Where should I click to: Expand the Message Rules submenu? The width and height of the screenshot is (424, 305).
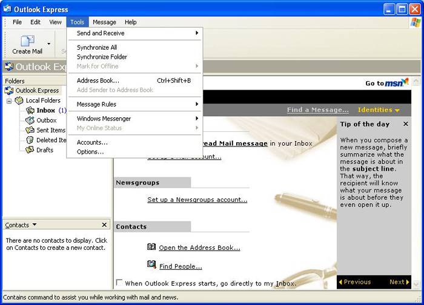coord(134,104)
